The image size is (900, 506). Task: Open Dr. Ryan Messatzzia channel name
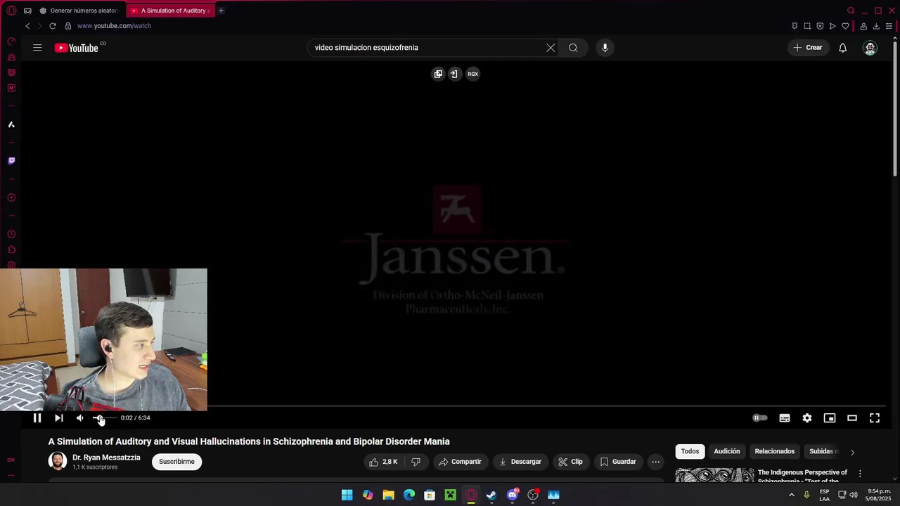[106, 458]
